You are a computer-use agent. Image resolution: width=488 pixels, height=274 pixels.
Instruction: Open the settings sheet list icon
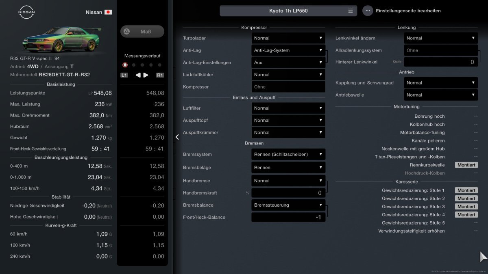(x=351, y=11)
